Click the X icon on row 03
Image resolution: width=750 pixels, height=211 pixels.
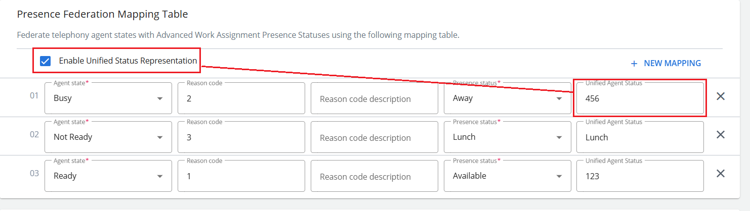(x=721, y=174)
